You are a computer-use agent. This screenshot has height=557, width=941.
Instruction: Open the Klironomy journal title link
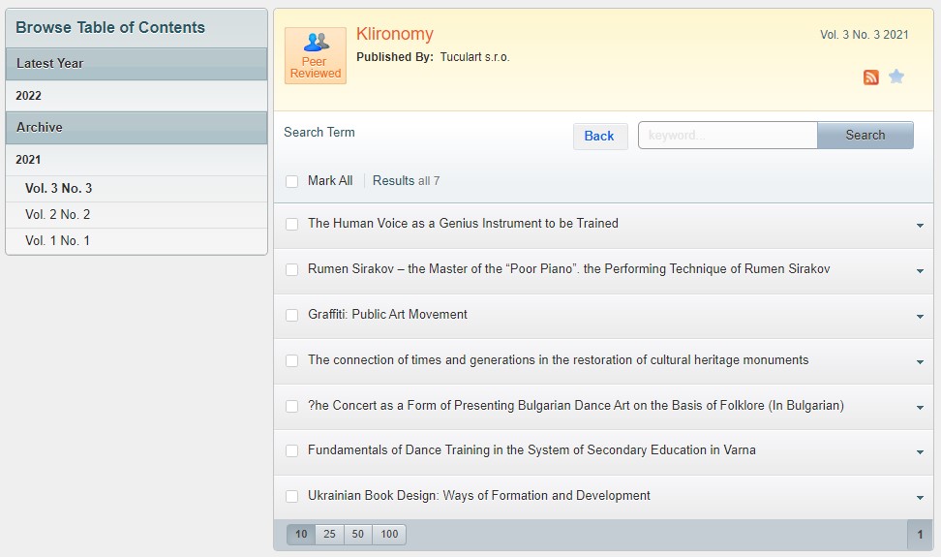point(395,35)
